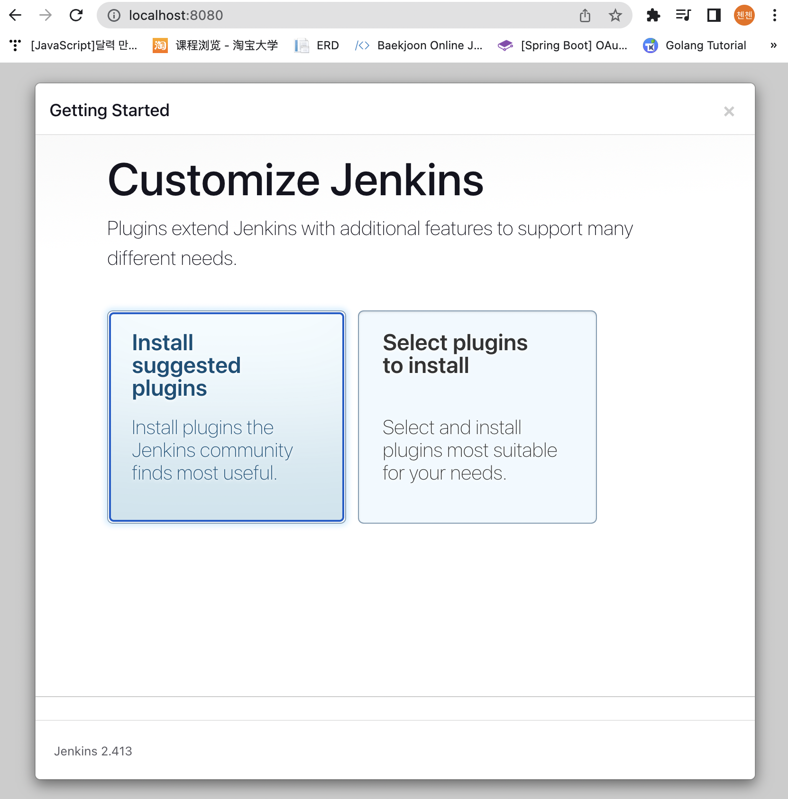Open the Baekjoon Online Judge bookmark

tap(419, 45)
